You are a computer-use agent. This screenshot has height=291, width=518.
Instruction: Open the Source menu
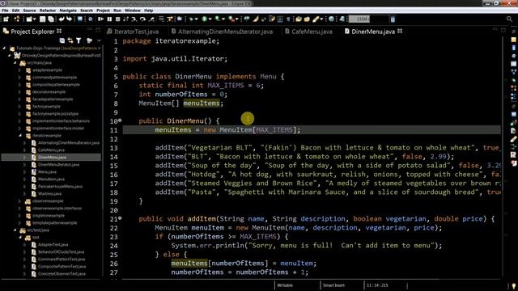point(29,11)
